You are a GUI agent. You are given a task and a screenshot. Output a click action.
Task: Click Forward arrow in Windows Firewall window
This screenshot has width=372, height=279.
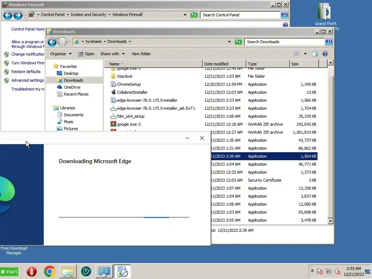click(18, 15)
